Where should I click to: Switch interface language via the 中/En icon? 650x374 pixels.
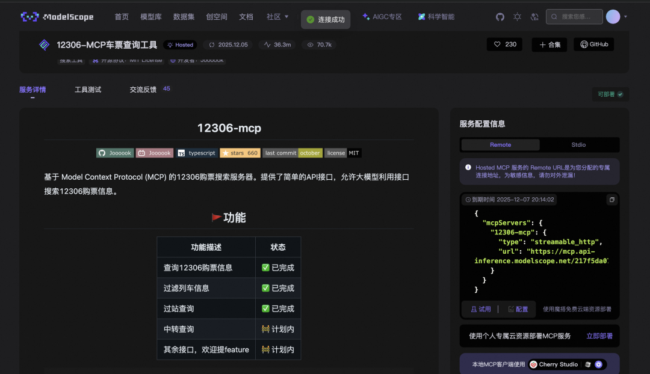tap(534, 17)
